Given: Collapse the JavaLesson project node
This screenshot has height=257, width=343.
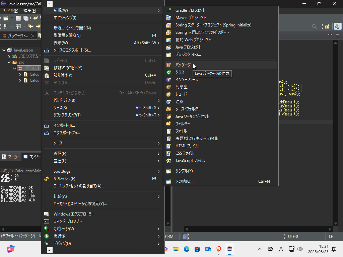Looking at the screenshot, I should pyautogui.click(x=4, y=50).
